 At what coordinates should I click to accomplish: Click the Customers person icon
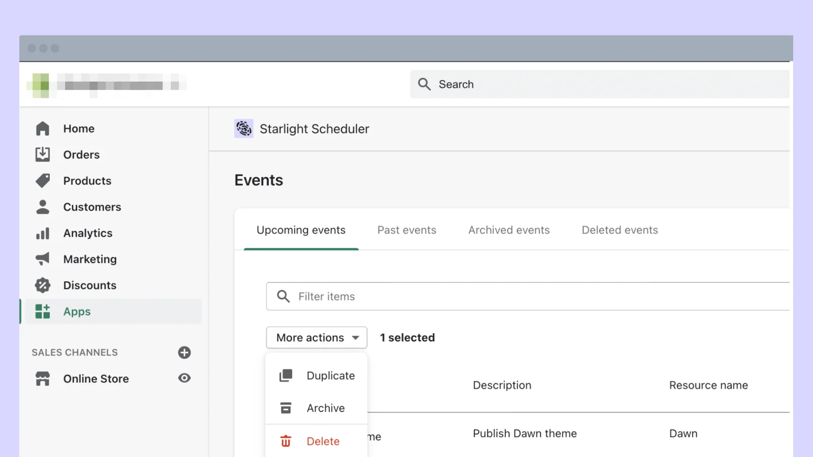click(x=43, y=207)
